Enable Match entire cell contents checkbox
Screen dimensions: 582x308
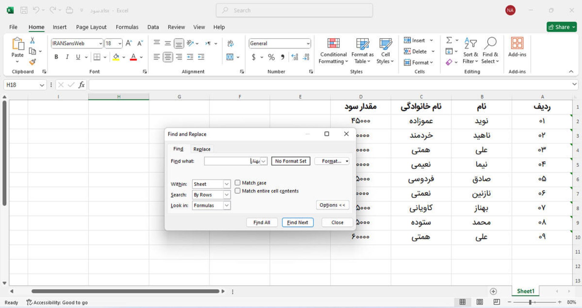238,191
